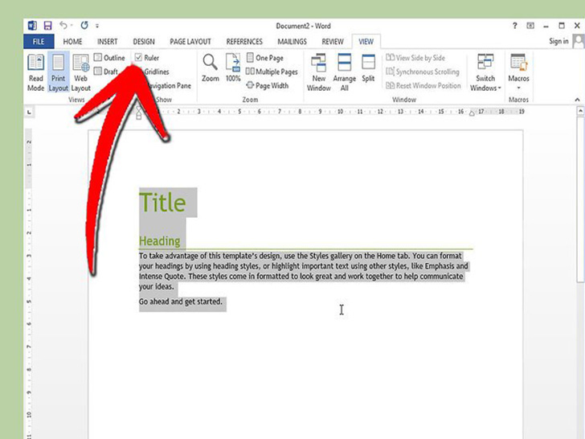Switch to Outline view

pyautogui.click(x=109, y=58)
